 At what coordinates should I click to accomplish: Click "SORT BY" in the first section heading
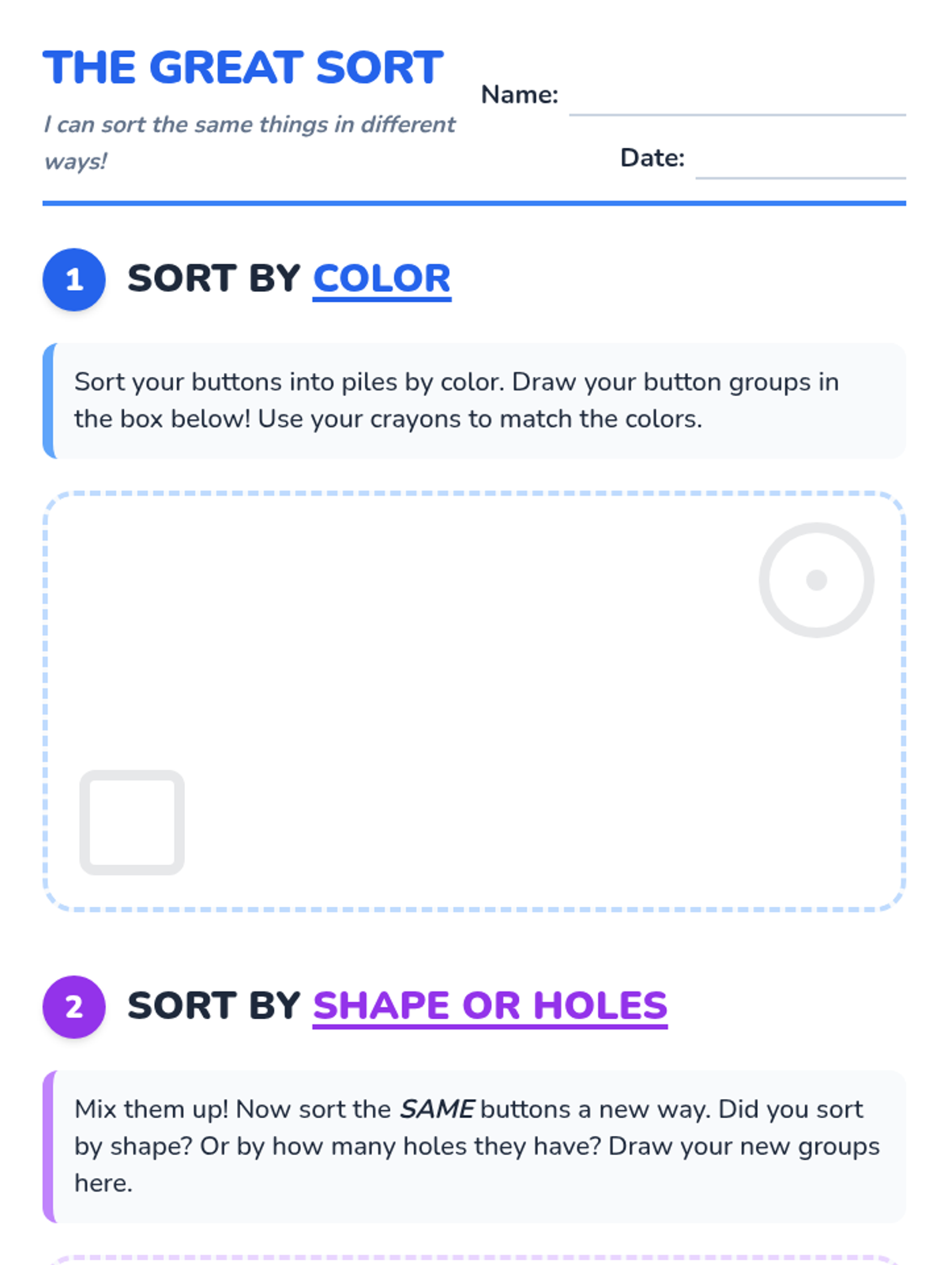(214, 279)
